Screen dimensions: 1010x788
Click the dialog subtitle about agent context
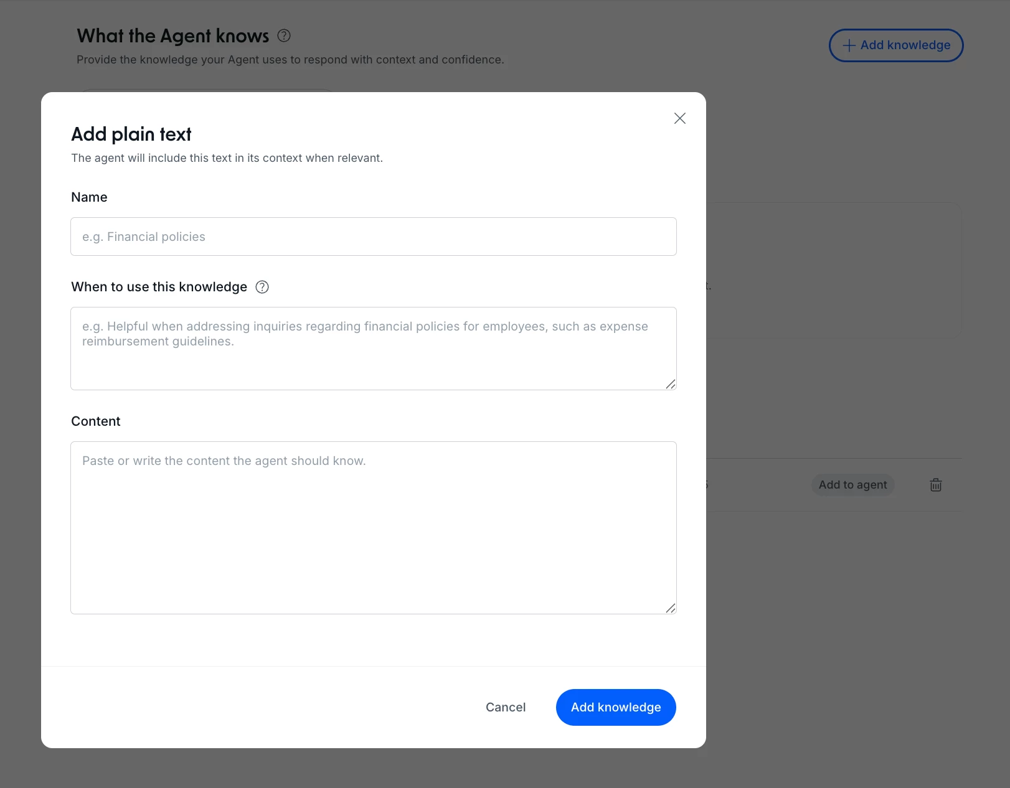pyautogui.click(x=227, y=158)
